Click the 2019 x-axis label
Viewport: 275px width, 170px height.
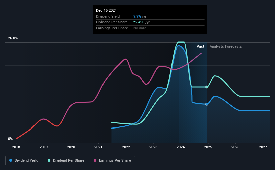[44, 147]
